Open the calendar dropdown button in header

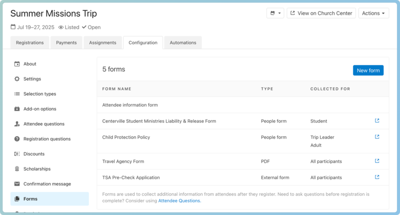point(275,13)
